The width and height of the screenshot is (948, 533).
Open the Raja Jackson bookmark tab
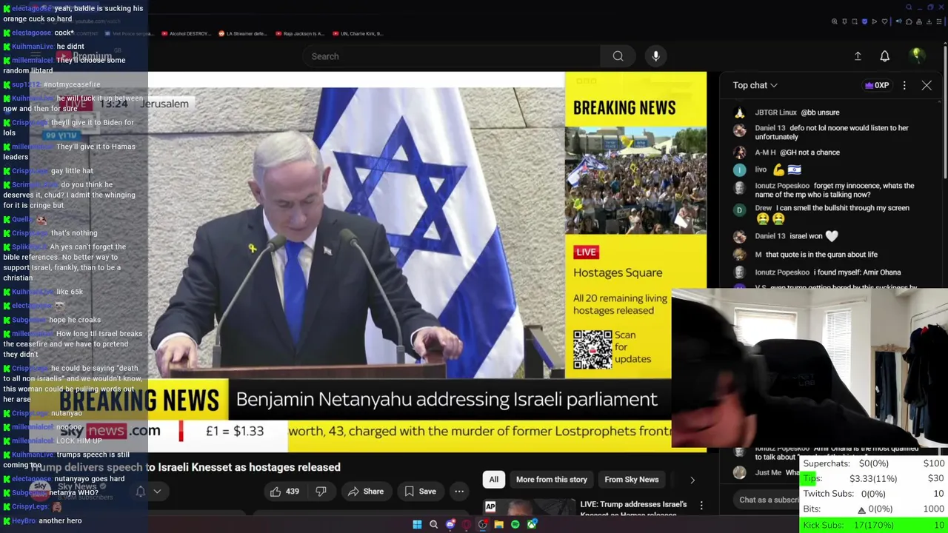[299, 33]
